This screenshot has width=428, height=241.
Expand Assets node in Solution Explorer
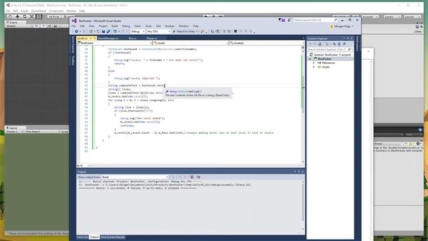[314, 67]
